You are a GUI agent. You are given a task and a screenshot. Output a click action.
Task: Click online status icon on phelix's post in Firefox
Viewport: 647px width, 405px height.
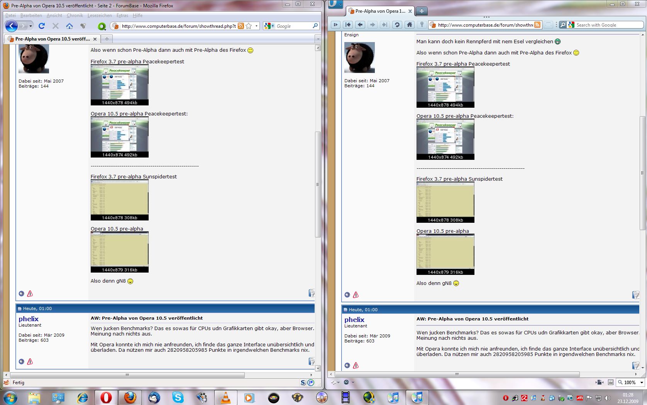coord(22,362)
